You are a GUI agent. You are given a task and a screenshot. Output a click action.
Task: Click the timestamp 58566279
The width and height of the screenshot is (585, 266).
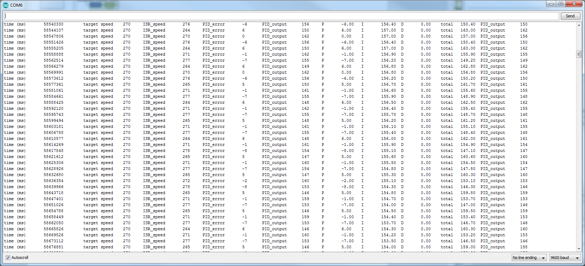[x=54, y=66]
